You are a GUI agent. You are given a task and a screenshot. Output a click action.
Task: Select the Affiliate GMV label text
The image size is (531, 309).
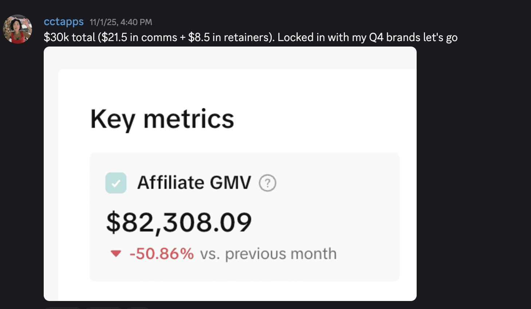click(194, 182)
